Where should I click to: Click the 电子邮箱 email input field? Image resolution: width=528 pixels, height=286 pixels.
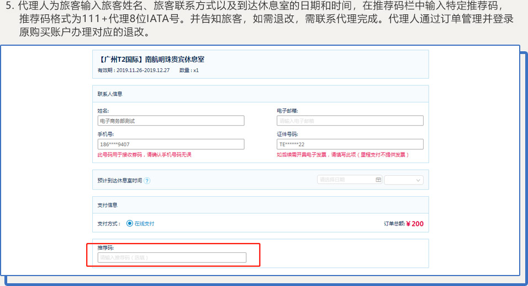tap(350, 121)
